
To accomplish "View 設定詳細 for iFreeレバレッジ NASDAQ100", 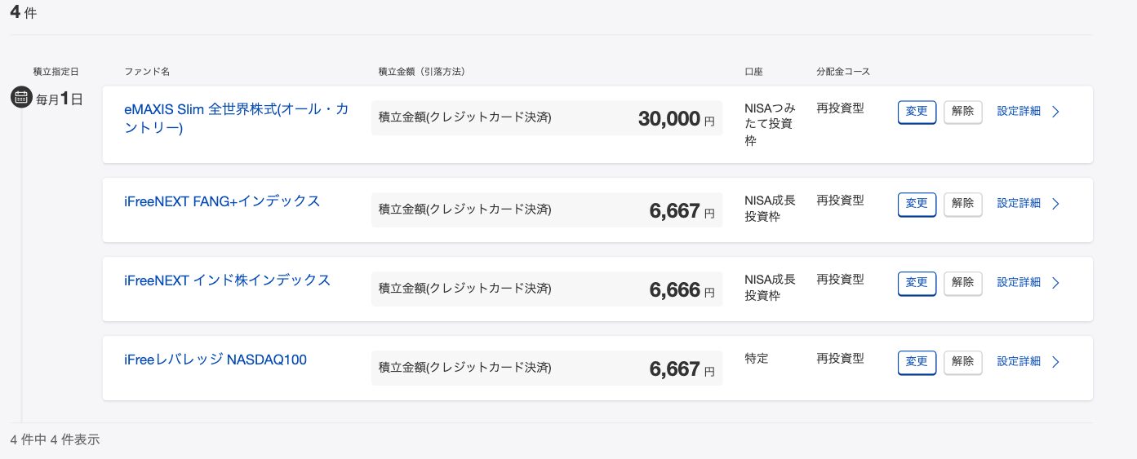I will click(x=1019, y=362).
